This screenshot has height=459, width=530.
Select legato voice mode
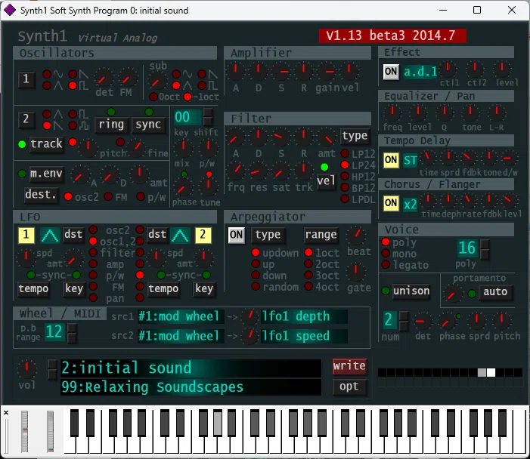tap(386, 264)
